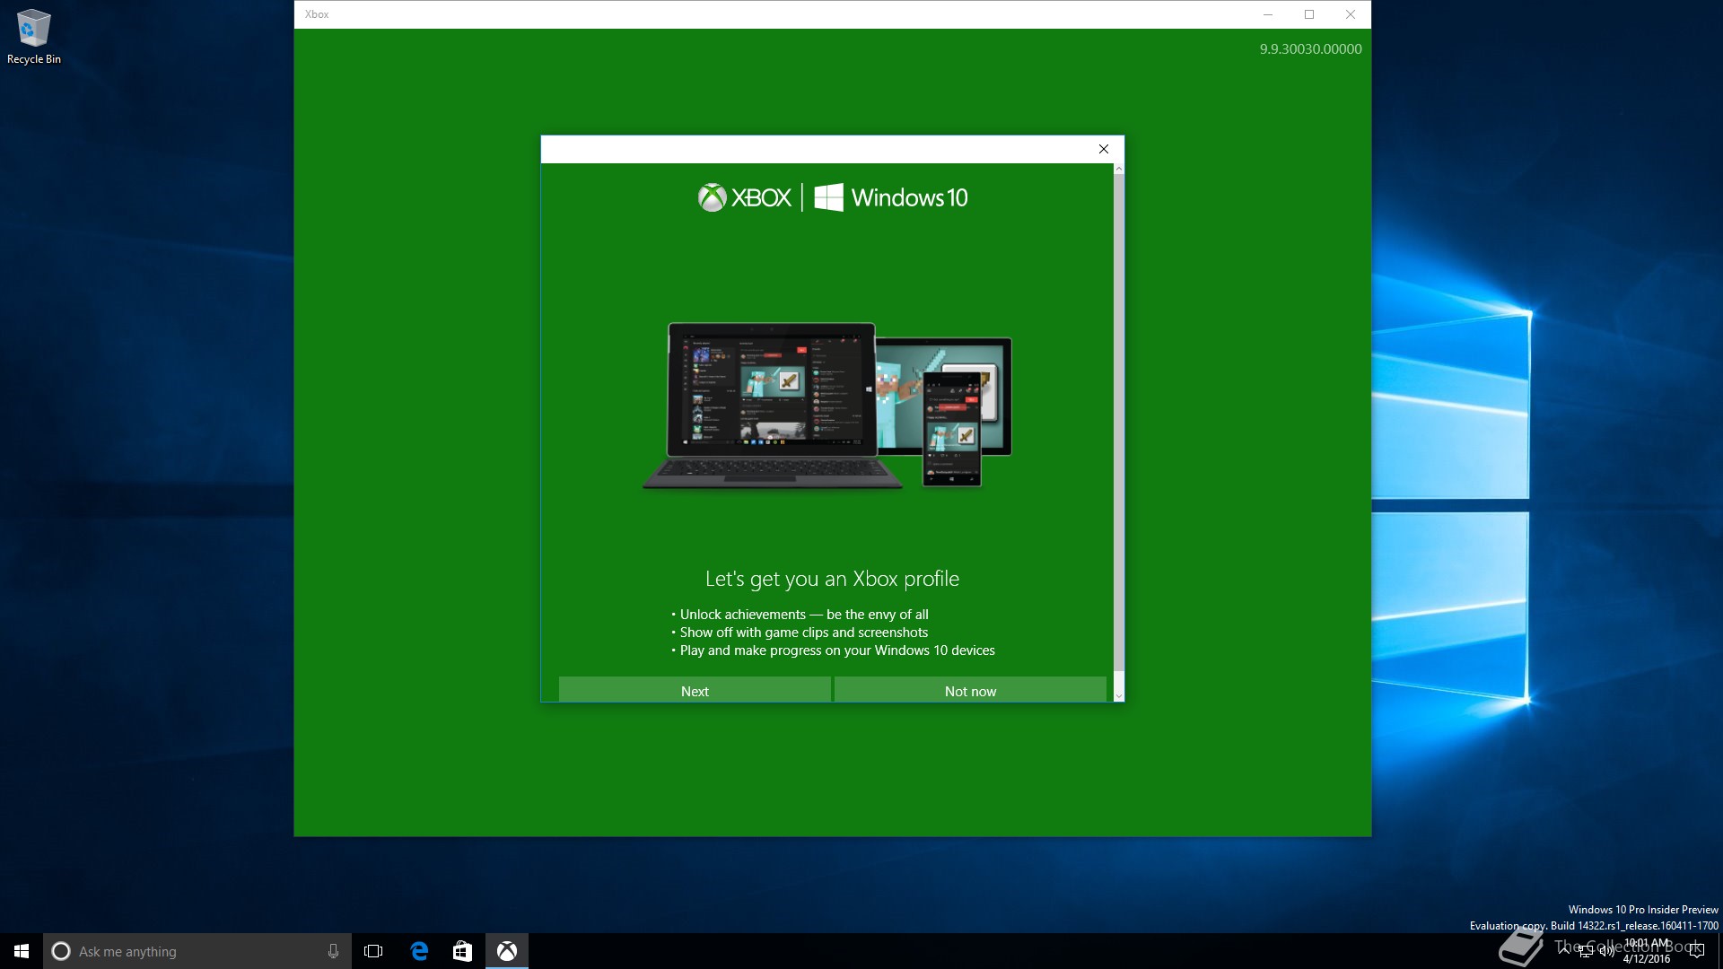Click the Xbox logo in the dialog header
The height and width of the screenshot is (969, 1723).
pyautogui.click(x=745, y=197)
